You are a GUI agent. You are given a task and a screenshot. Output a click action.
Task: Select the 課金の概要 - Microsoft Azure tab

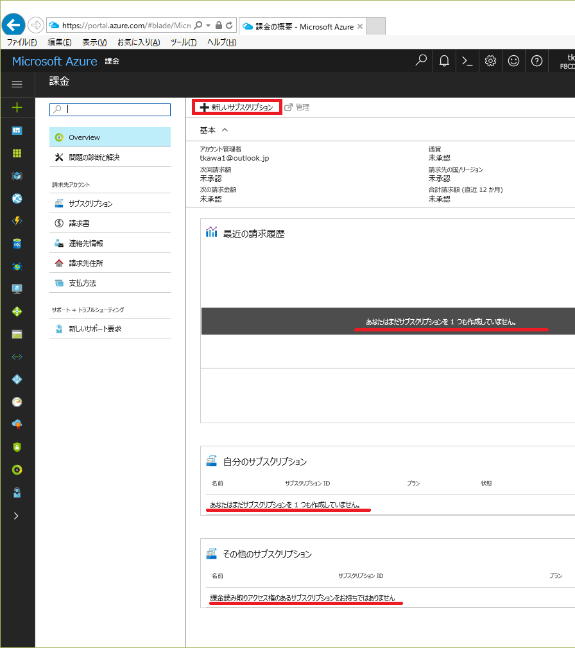303,26
